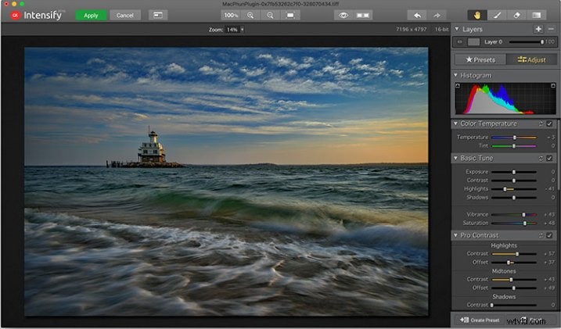Click the lighthouse photo in the canvas
Image resolution: width=561 pixels, height=329 pixels.
[226, 181]
